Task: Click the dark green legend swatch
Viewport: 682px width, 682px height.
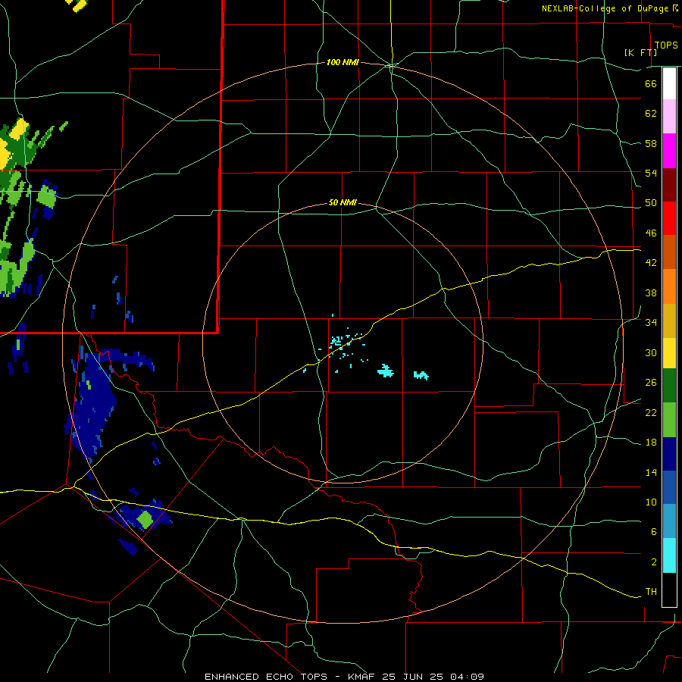Action: click(x=669, y=386)
